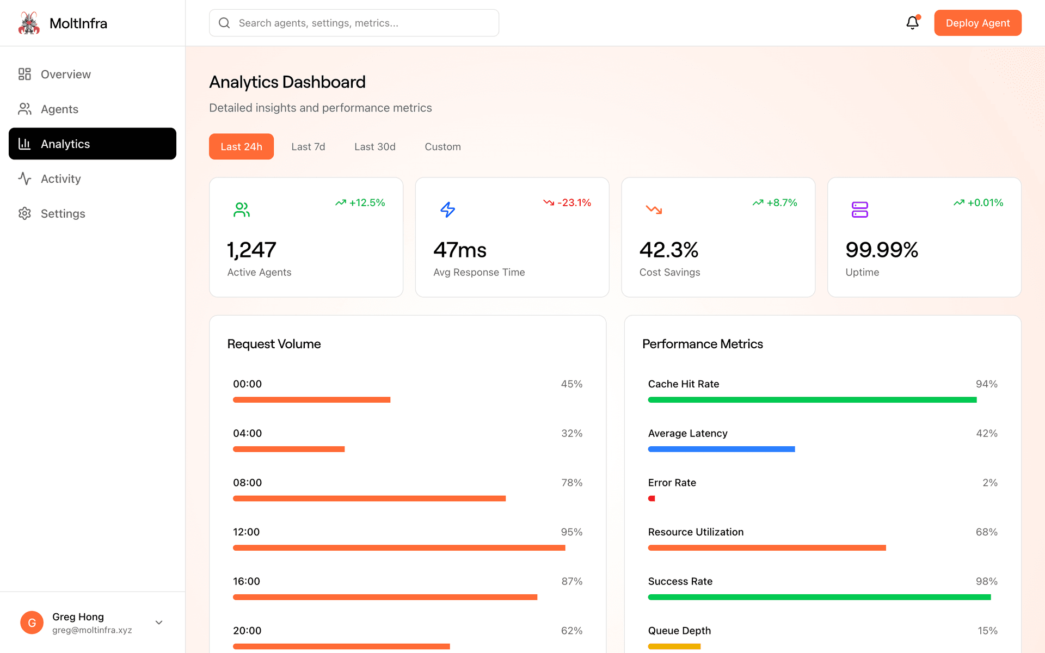Click the 1,247 Active Agents value
1045x653 pixels.
(x=251, y=250)
